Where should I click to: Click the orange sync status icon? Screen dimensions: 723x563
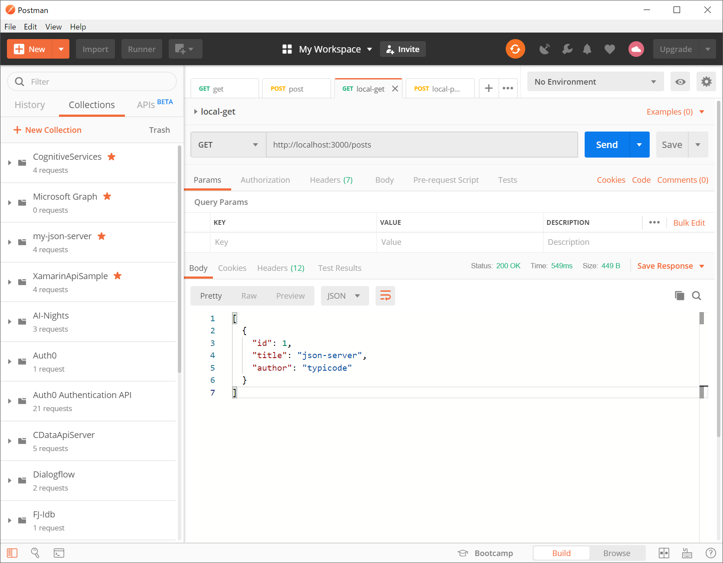coord(515,49)
